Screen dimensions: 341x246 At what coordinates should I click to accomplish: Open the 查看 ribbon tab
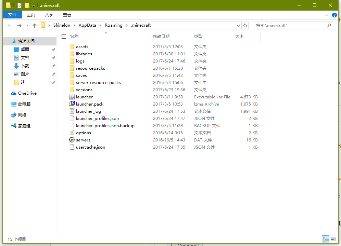tap(67, 15)
